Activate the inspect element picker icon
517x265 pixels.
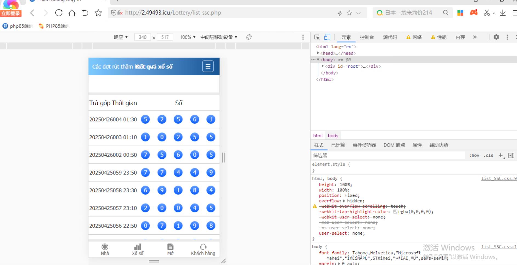coord(317,37)
